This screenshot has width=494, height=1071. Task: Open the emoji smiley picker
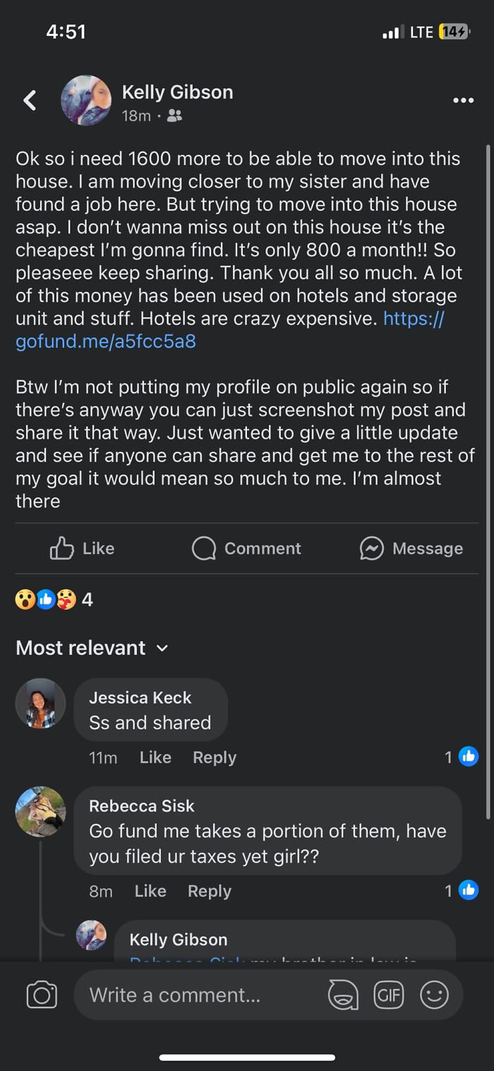point(435,995)
